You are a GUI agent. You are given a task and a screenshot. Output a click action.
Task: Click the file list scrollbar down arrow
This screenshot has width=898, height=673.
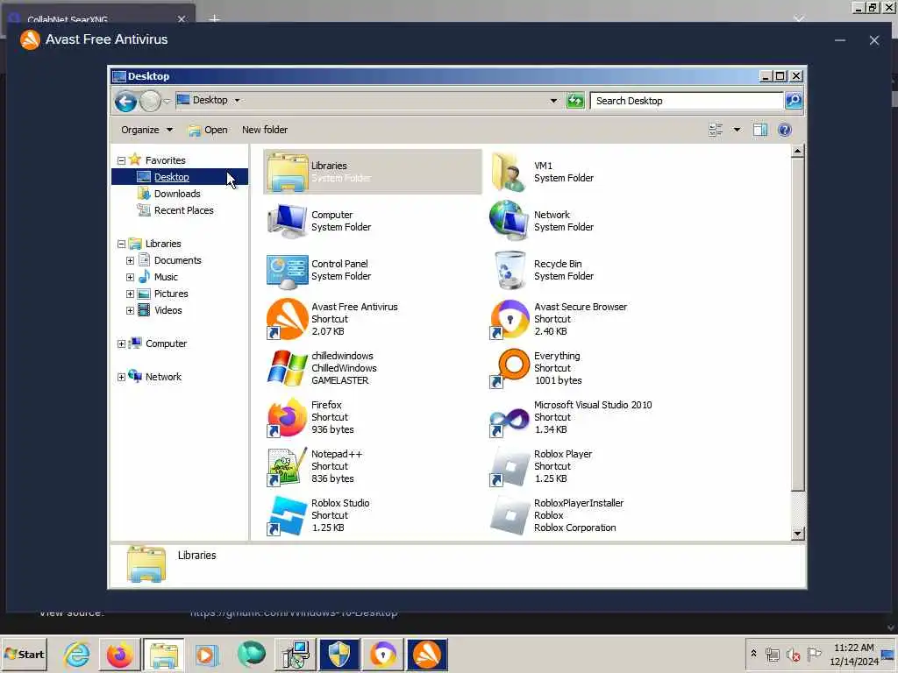click(797, 534)
